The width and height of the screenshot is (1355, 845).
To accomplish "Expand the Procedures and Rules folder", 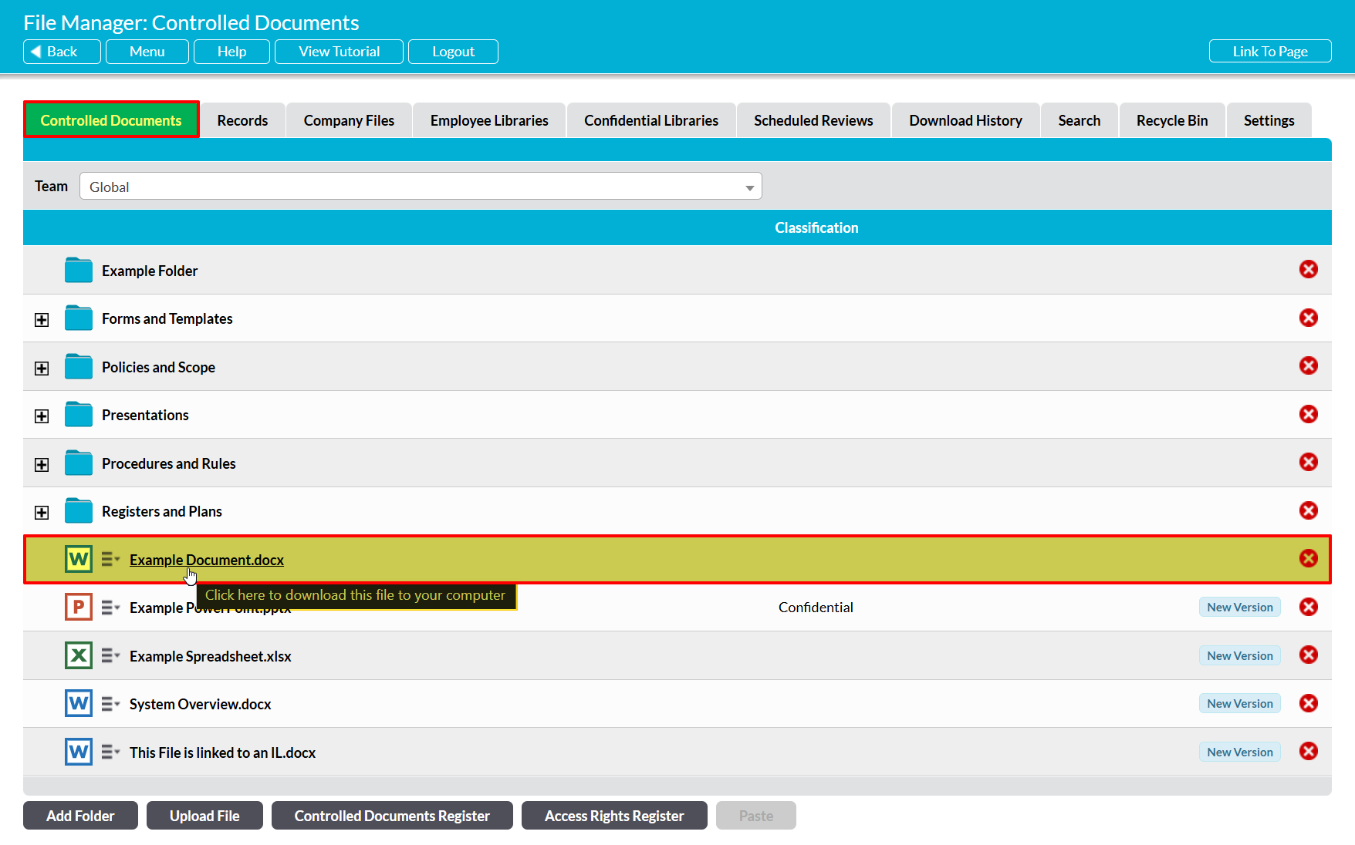I will [x=42, y=464].
